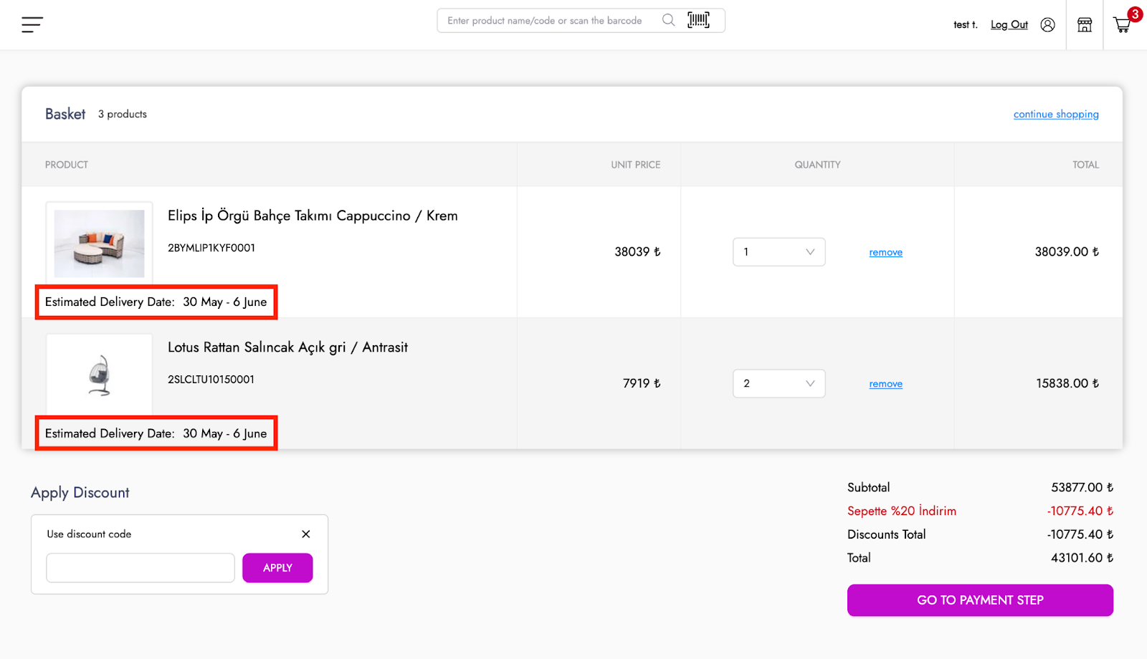Click GO TO PAYMENT STEP button
This screenshot has width=1147, height=659.
tap(980, 600)
